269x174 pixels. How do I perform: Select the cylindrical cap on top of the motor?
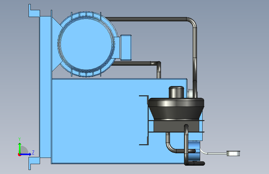click(176, 92)
